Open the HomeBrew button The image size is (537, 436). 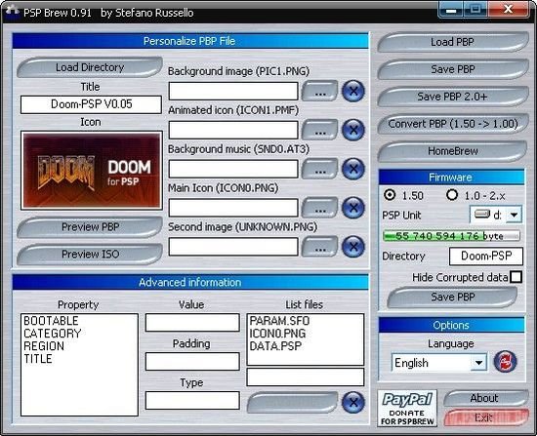(x=453, y=151)
